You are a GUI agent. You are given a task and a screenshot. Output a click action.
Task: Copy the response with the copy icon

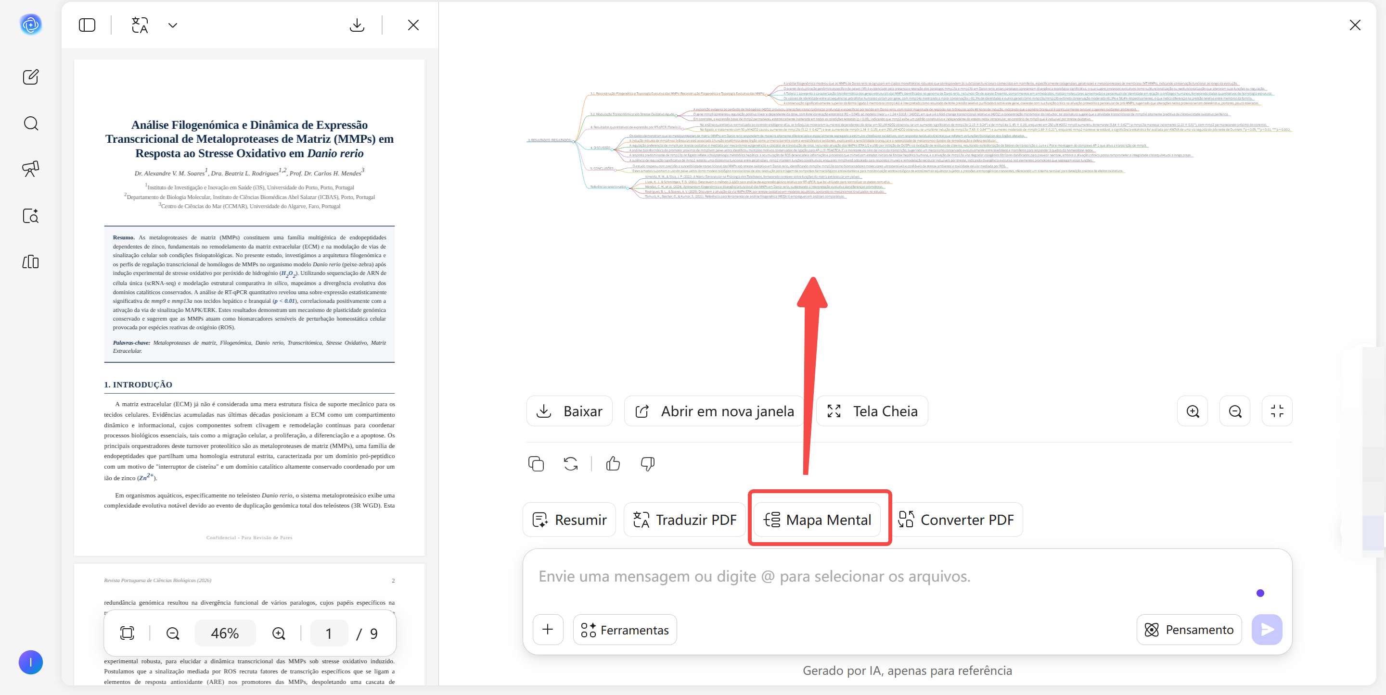tap(536, 463)
